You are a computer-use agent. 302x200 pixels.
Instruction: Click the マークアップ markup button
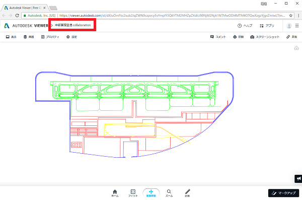click(x=283, y=193)
